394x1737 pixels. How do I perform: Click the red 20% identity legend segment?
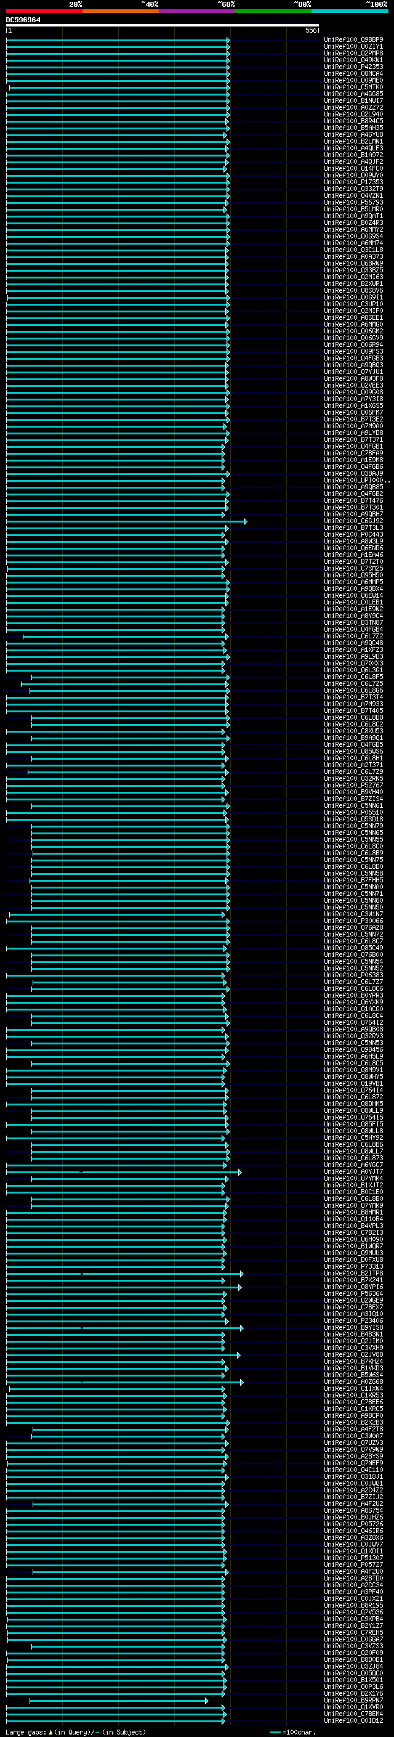[44, 11]
